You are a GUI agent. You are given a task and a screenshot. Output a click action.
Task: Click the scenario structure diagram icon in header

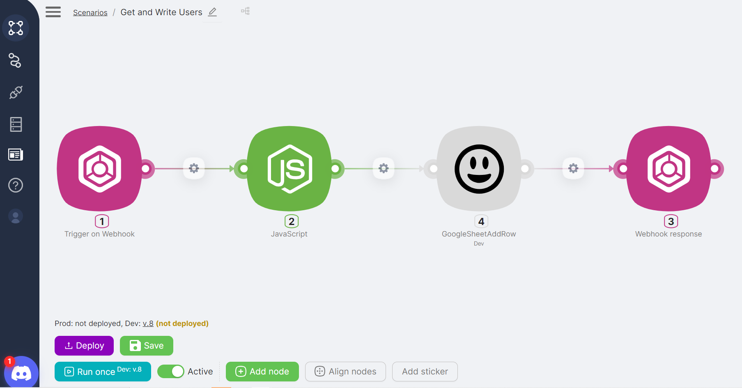[x=245, y=11]
